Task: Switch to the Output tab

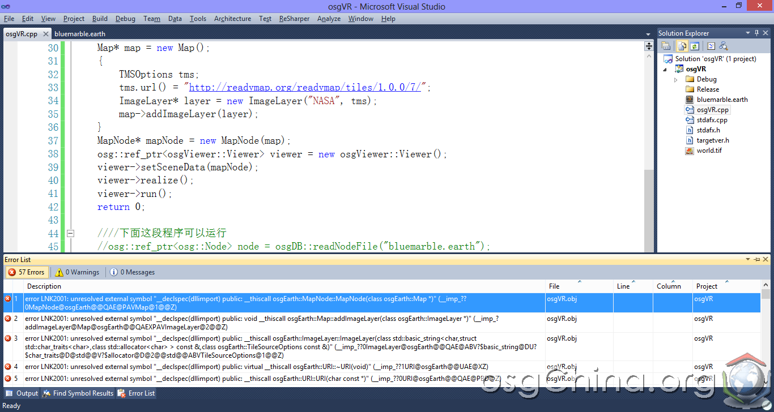Action: pos(23,393)
